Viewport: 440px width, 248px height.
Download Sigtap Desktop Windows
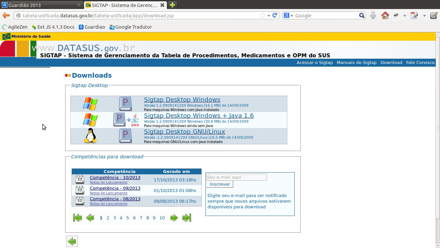tap(182, 100)
